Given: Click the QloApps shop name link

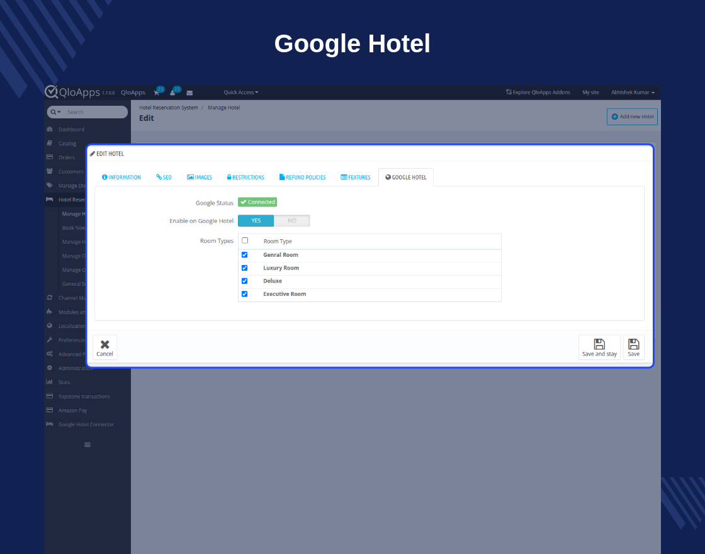Looking at the screenshot, I should [133, 92].
